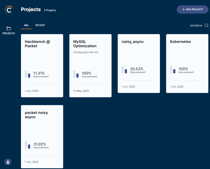Click the 1 Jun, 2020 date on noisy_async card
This screenshot has width=210, height=169.
[128, 86]
